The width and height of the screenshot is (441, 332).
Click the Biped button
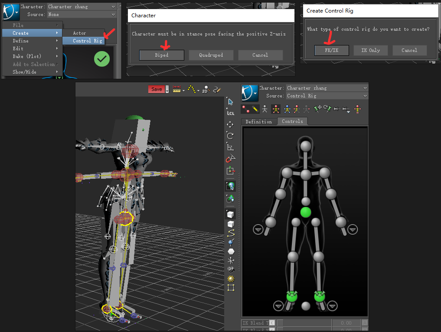162,55
